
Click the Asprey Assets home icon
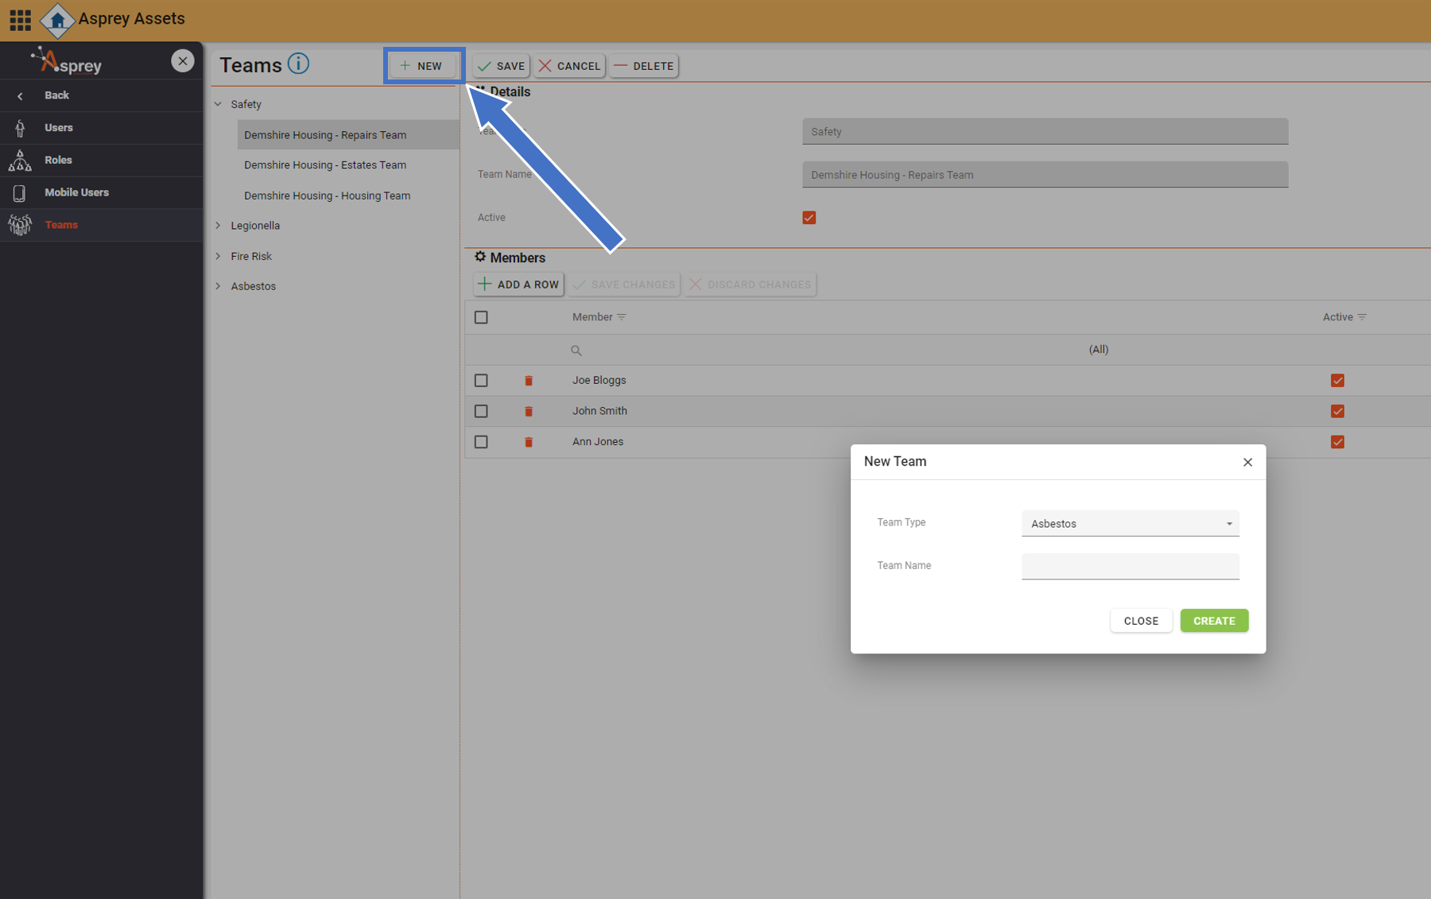pos(57,20)
